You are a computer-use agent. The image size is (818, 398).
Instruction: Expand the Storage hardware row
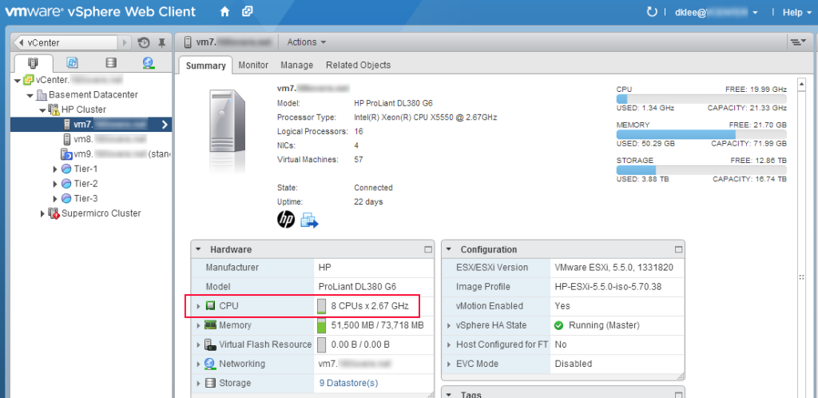[198, 384]
